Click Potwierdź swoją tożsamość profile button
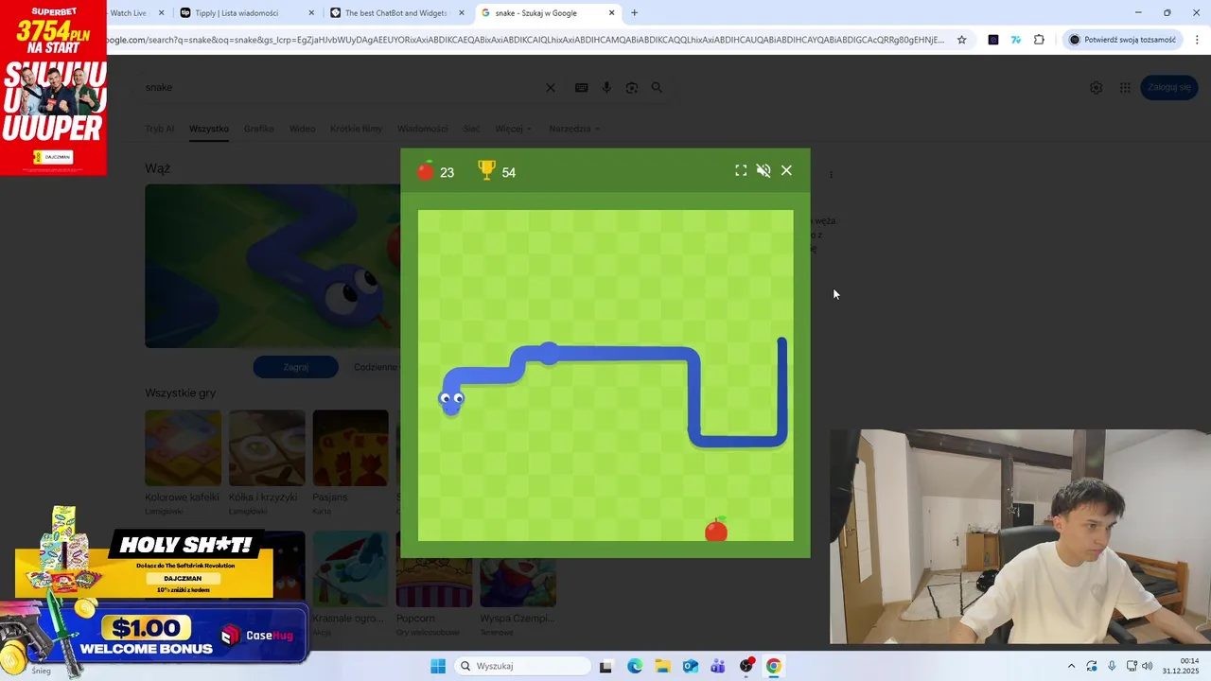The width and height of the screenshot is (1211, 681). tap(1122, 40)
